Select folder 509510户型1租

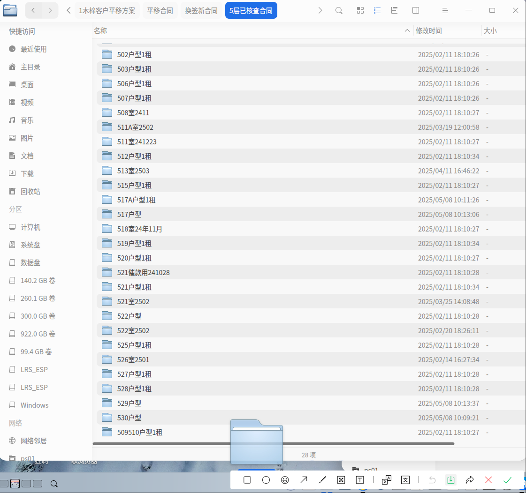(x=311, y=432)
